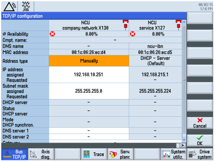Click the red X icon on Cancel
Screen dimensions: 214x162
(x=200, y=120)
